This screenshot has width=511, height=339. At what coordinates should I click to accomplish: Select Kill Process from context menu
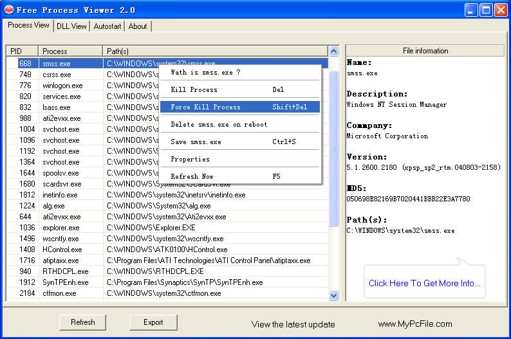(239, 89)
